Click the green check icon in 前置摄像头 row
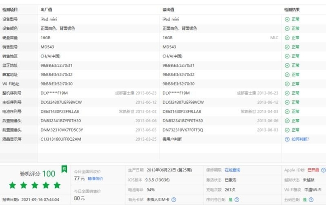326x208 pixels. [287, 130]
